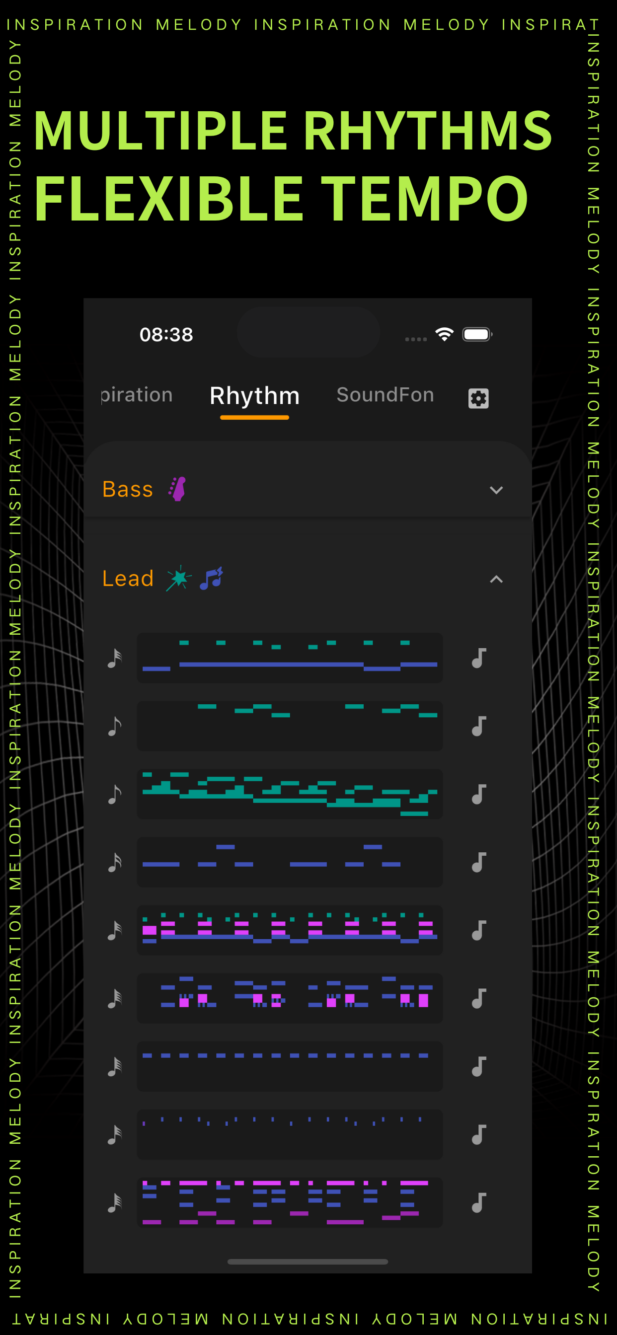Select the fifth magenta and blue rhythm pattern
This screenshot has height=1335, width=617.
(290, 930)
